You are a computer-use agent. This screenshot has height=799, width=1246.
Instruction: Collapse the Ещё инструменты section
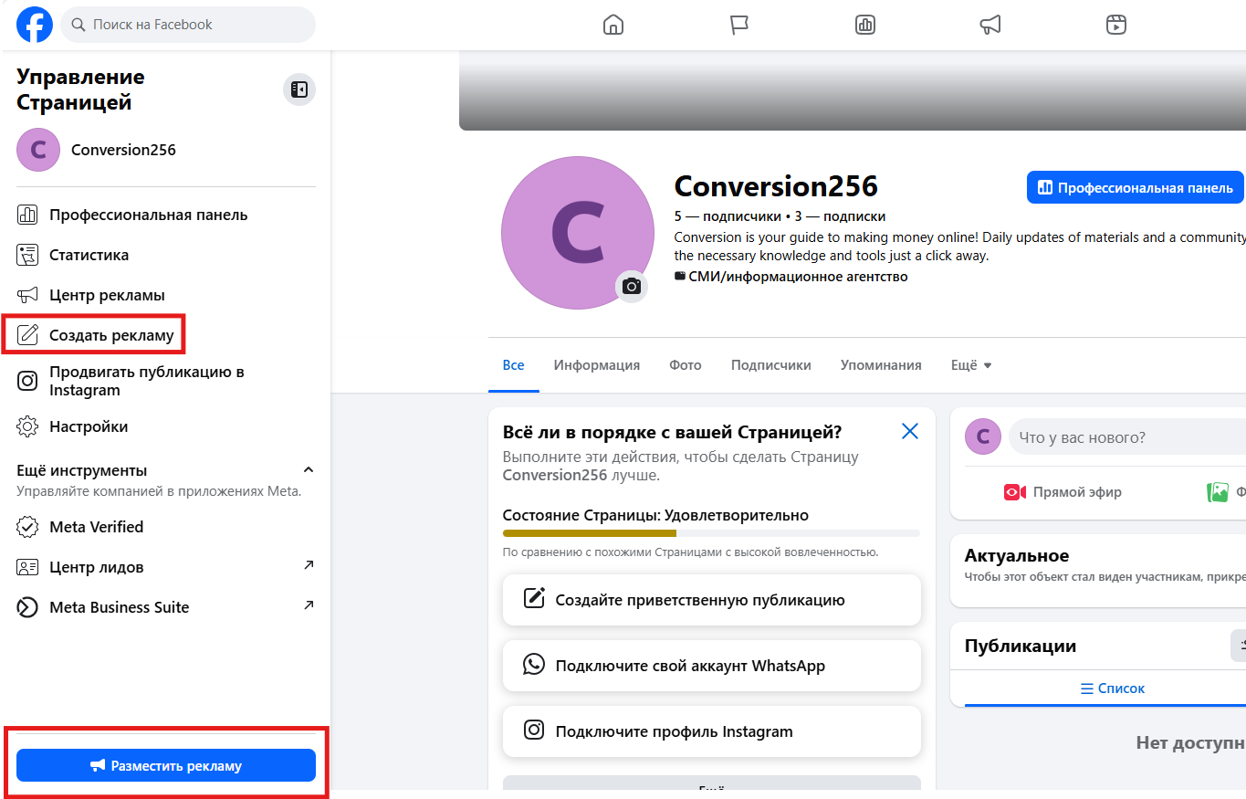[309, 469]
